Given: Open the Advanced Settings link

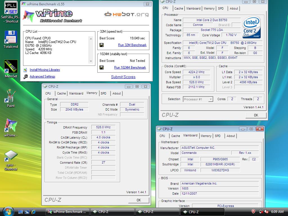Looking at the screenshot, I should tap(42, 76).
